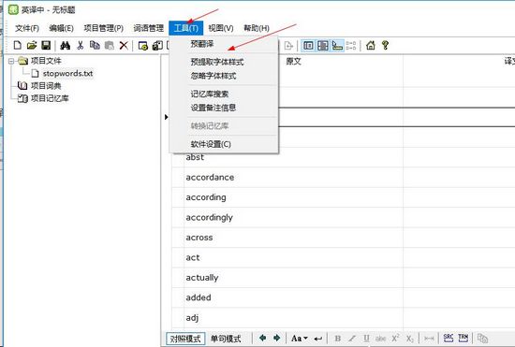
Task: Choose 预提取字体样式 menu entry
Action: coord(224,62)
